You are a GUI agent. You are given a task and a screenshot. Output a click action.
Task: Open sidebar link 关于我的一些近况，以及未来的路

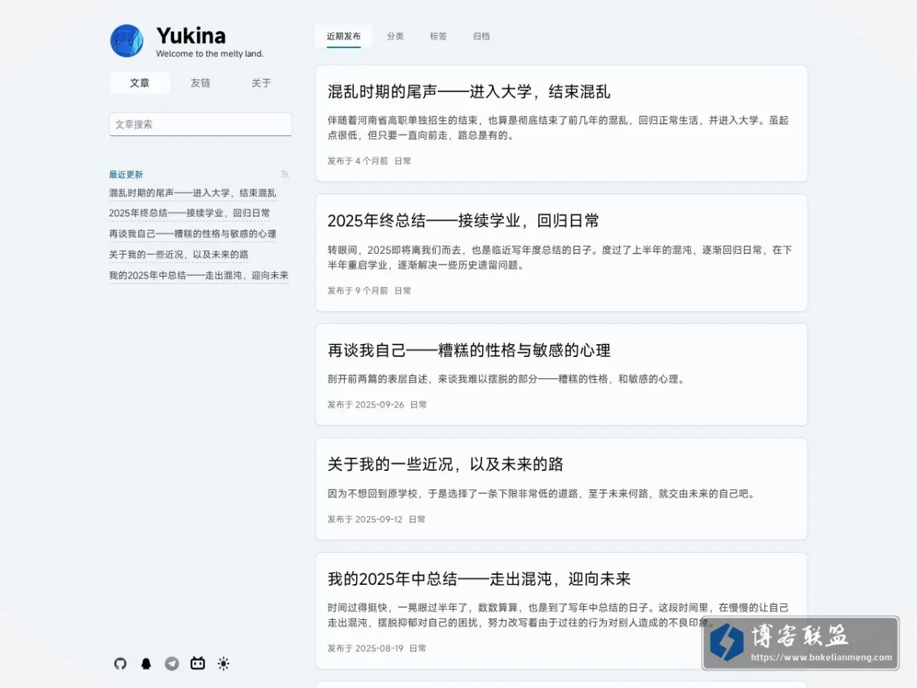coord(179,255)
